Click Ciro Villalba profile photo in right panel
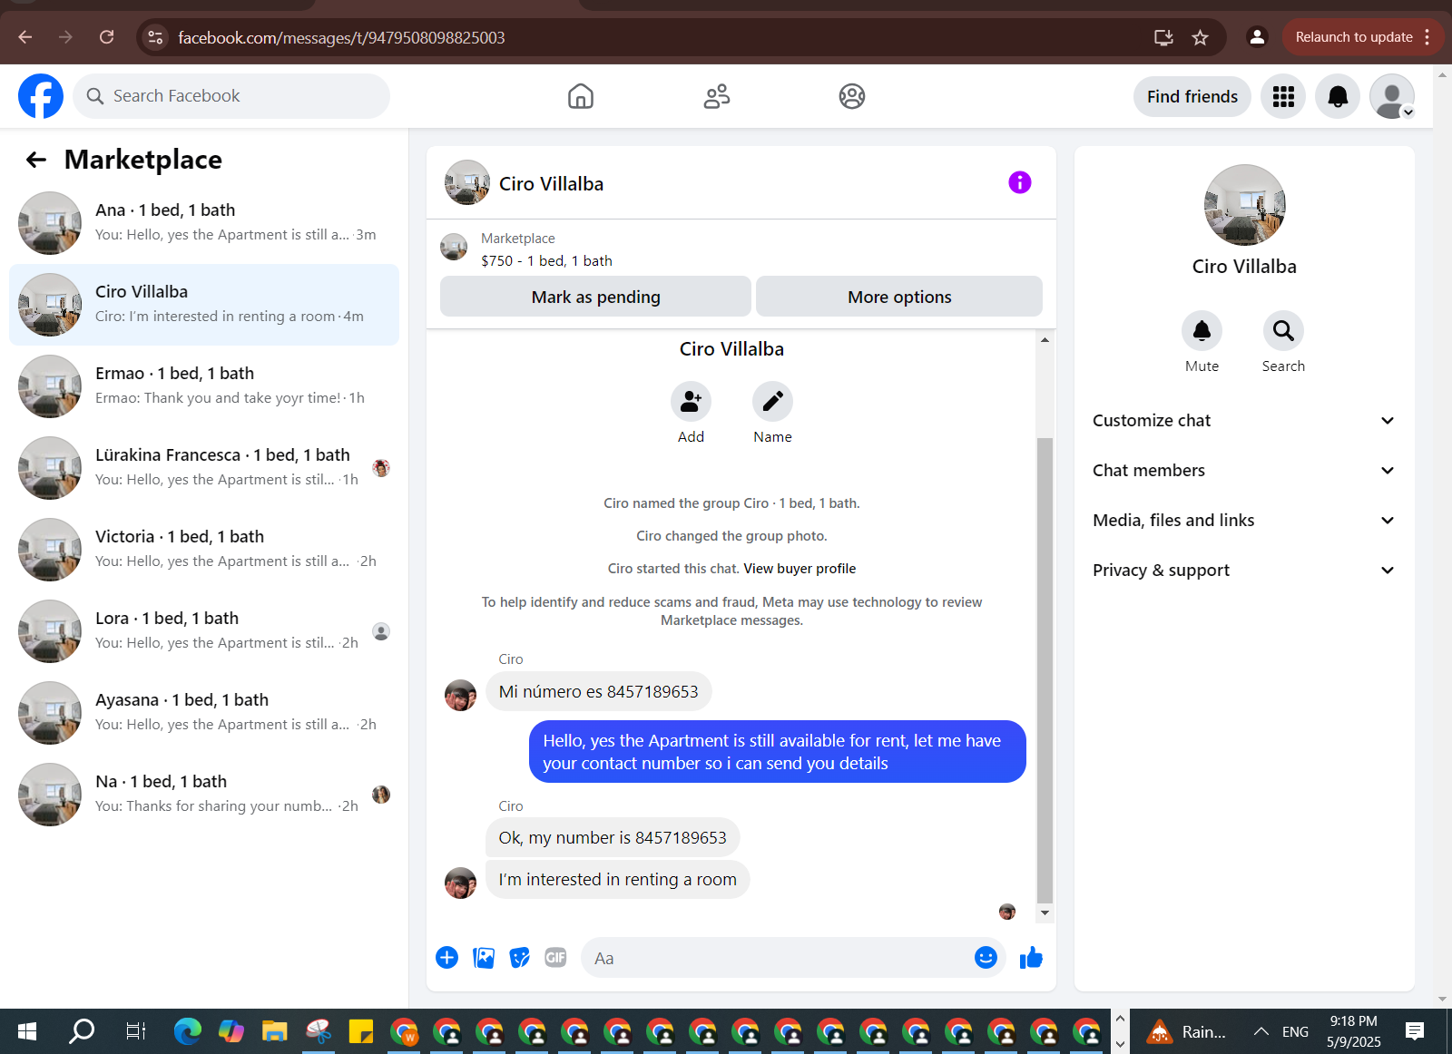 click(1244, 205)
